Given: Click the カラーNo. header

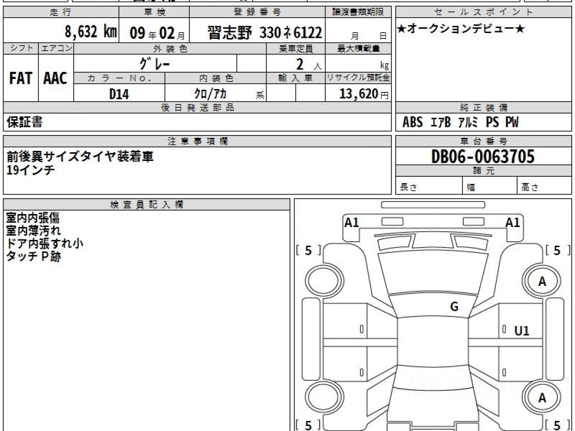Looking at the screenshot, I should point(119,78).
